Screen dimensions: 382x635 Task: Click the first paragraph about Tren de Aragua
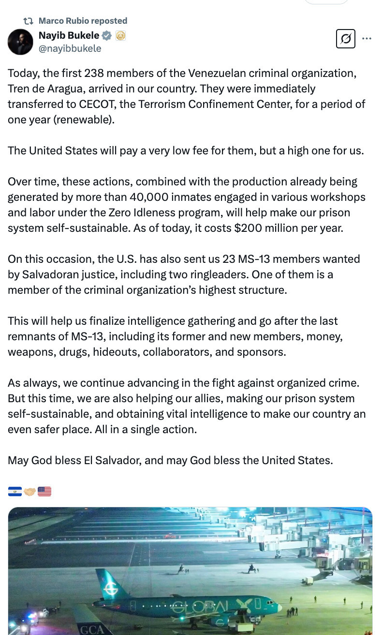tap(186, 96)
